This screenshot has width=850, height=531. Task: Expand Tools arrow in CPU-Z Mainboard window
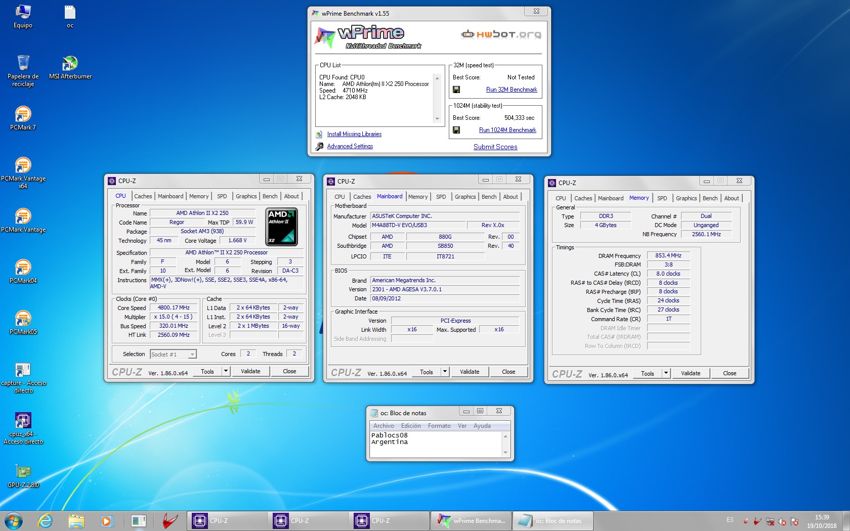coord(445,372)
